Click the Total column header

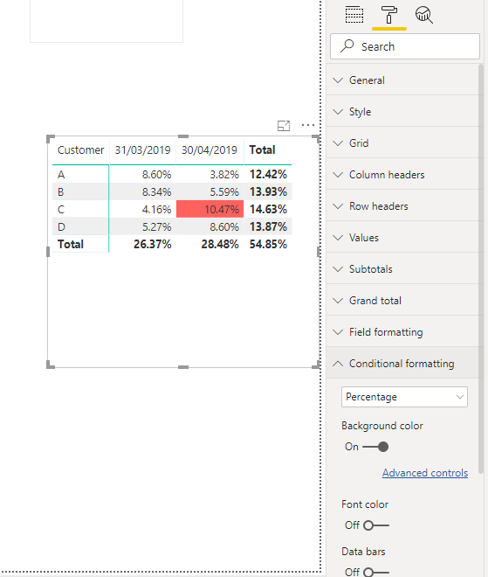pos(262,150)
